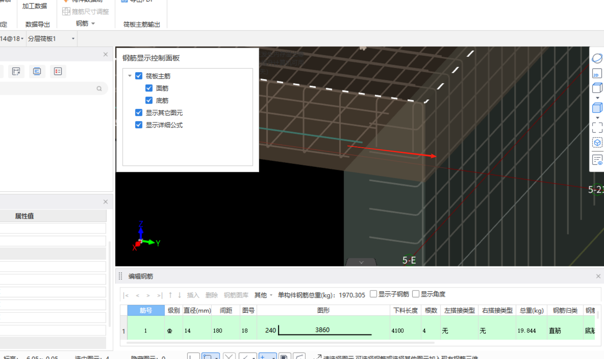Image resolution: width=604 pixels, height=359 pixels.
Task: Click the 编辑钢筋 panel drag handle
Action: click(x=120, y=276)
